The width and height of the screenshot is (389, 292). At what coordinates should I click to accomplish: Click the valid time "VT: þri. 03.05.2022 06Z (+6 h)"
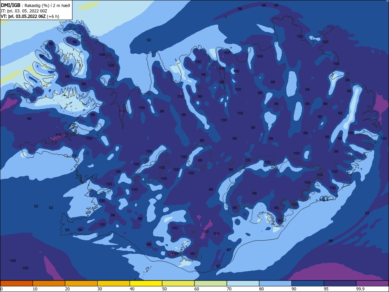tap(30, 16)
